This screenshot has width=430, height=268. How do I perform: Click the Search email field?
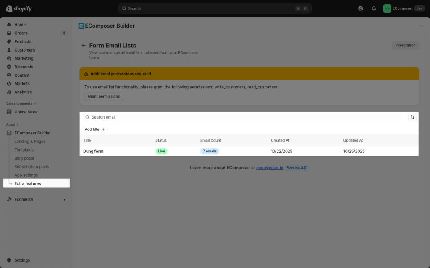[244, 117]
